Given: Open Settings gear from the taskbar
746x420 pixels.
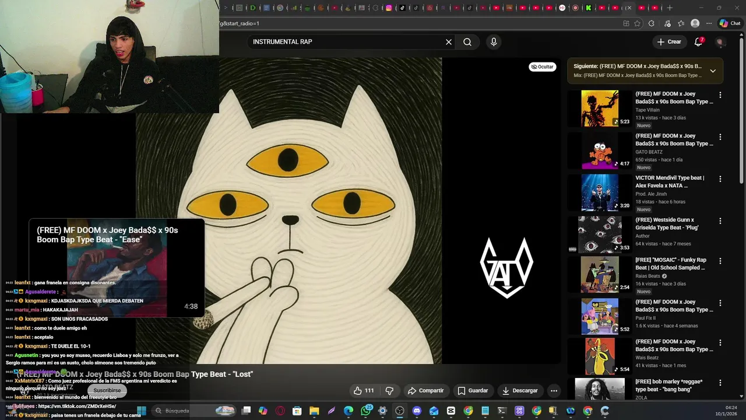Looking at the screenshot, I should tap(382, 411).
